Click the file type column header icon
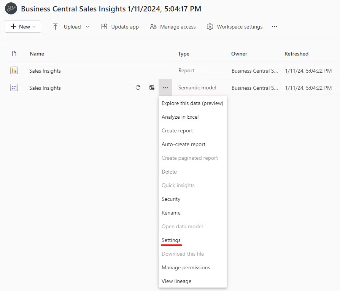This screenshot has width=340, height=291. click(x=14, y=54)
